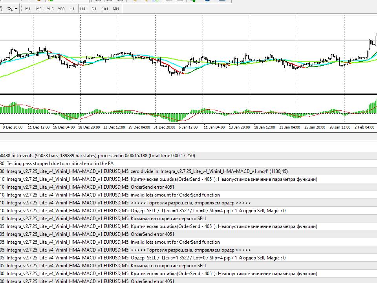The width and height of the screenshot is (377, 283).
Task: Click the '31 Dec 20:00' time axis label
Action: [164, 127]
